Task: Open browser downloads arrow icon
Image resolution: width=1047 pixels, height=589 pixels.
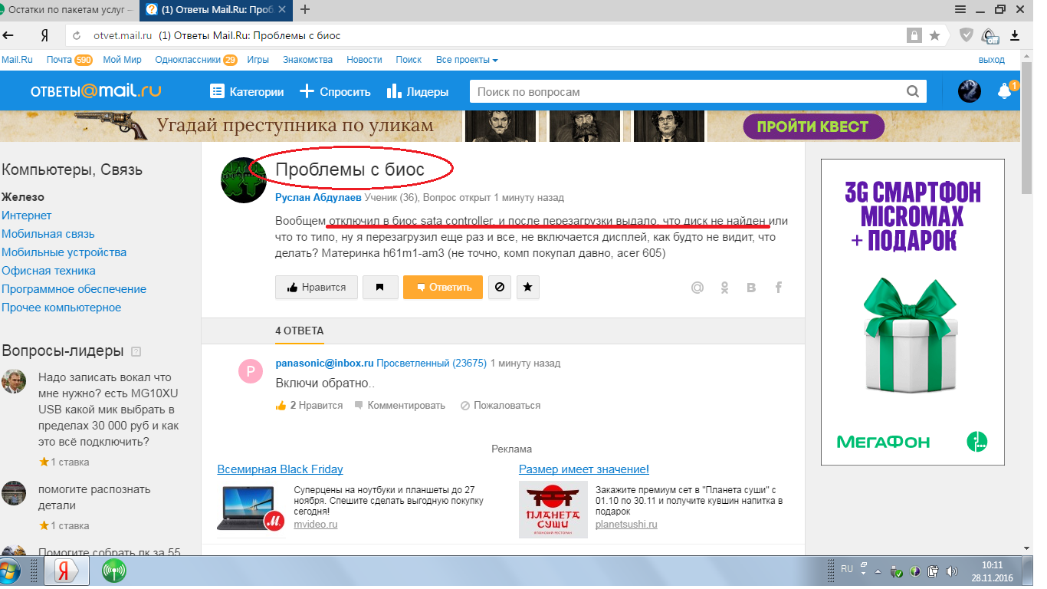Action: tap(1015, 35)
